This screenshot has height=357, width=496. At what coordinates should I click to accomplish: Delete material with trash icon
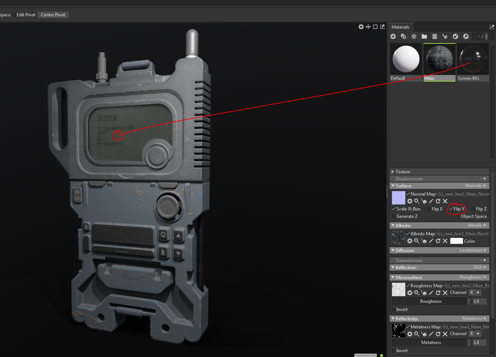(x=435, y=36)
